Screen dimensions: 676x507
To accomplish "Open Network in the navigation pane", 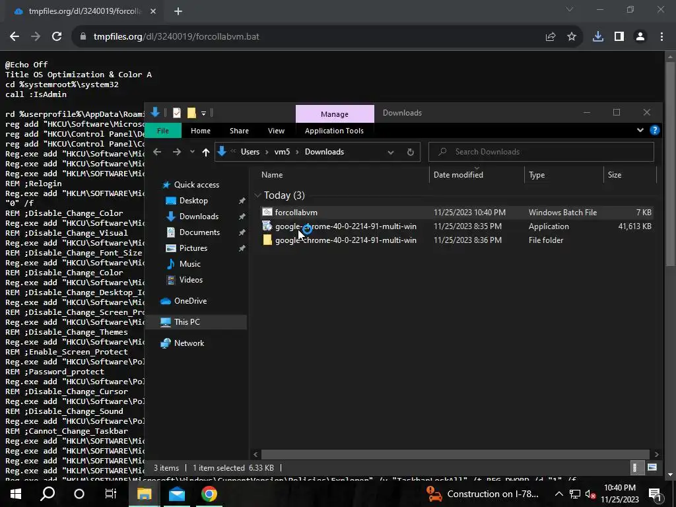I will 189,343.
